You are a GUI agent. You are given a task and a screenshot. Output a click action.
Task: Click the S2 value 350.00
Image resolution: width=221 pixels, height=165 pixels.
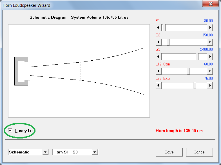(x=207, y=35)
